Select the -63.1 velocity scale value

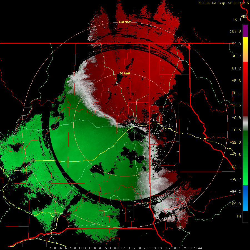pyautogui.click(x=235, y=167)
